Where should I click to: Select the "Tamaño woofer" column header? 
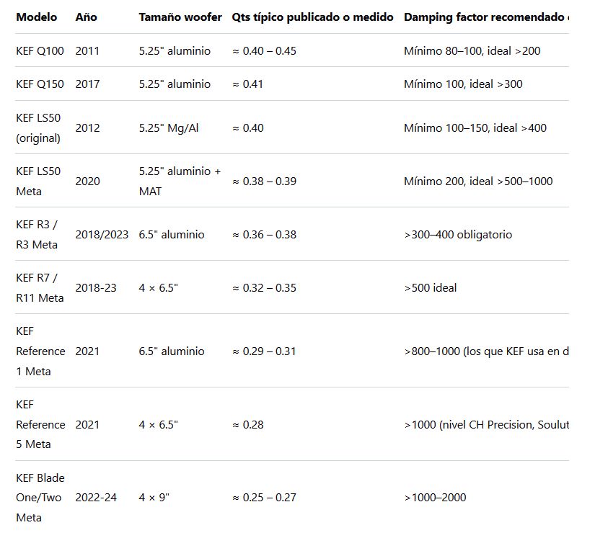pos(180,17)
